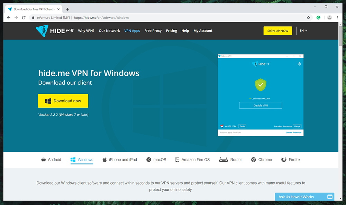Choose the Router platform tab

[230, 160]
